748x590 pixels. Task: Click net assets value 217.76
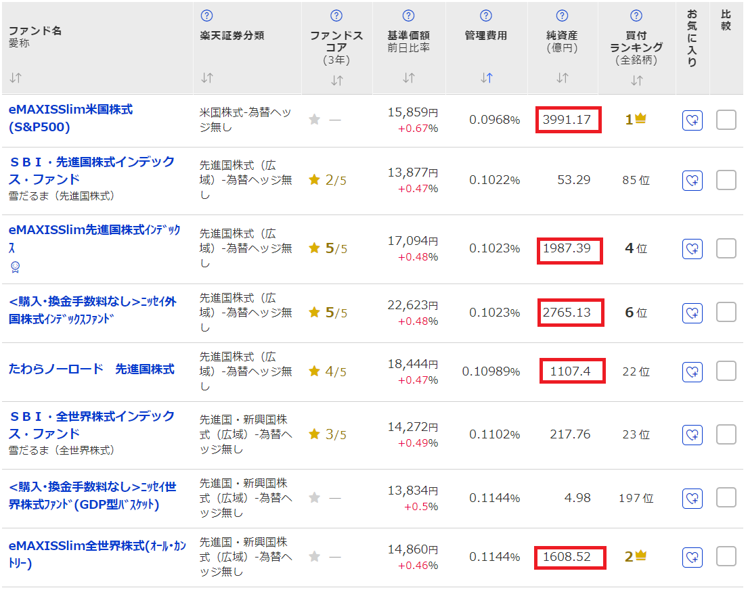[570, 434]
